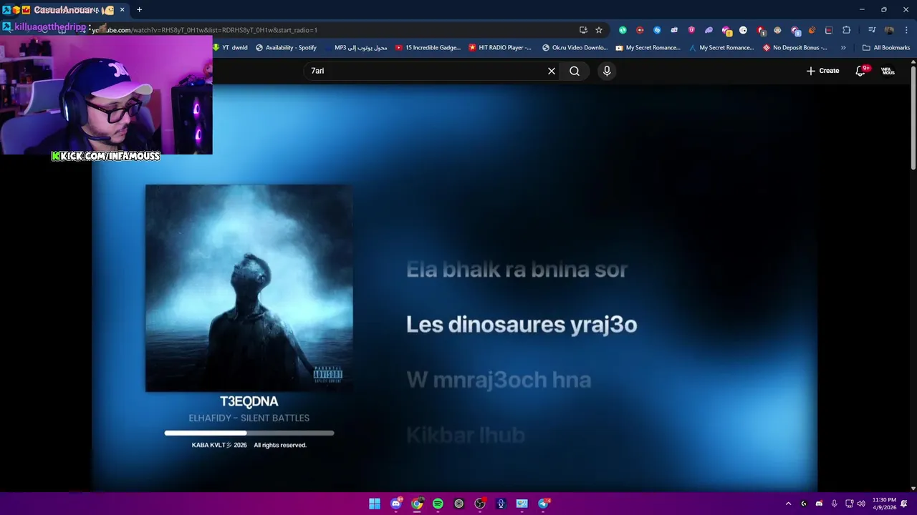This screenshot has width=917, height=515.
Task: Seek along the song progress bar
Action: (x=249, y=433)
